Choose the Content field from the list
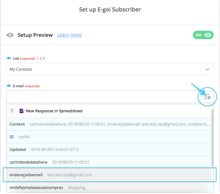 (109, 124)
